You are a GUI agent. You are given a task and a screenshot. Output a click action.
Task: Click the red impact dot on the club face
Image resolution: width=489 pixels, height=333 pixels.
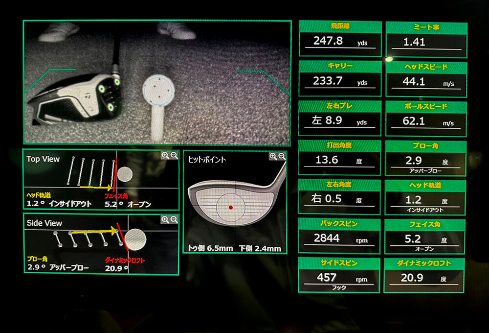(231, 208)
